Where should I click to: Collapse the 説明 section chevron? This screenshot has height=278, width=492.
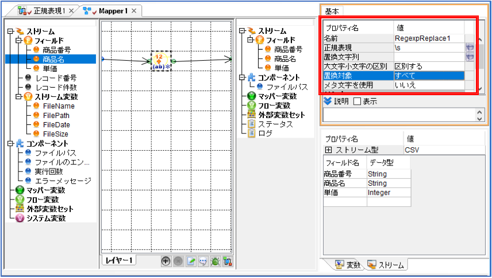pos(328,101)
